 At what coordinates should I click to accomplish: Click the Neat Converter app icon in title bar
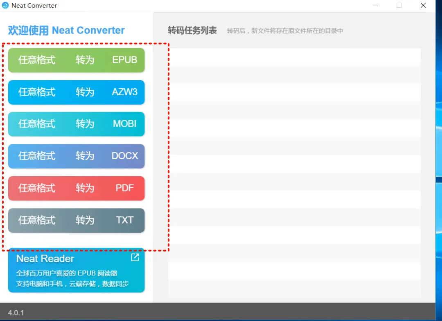coord(5,5)
